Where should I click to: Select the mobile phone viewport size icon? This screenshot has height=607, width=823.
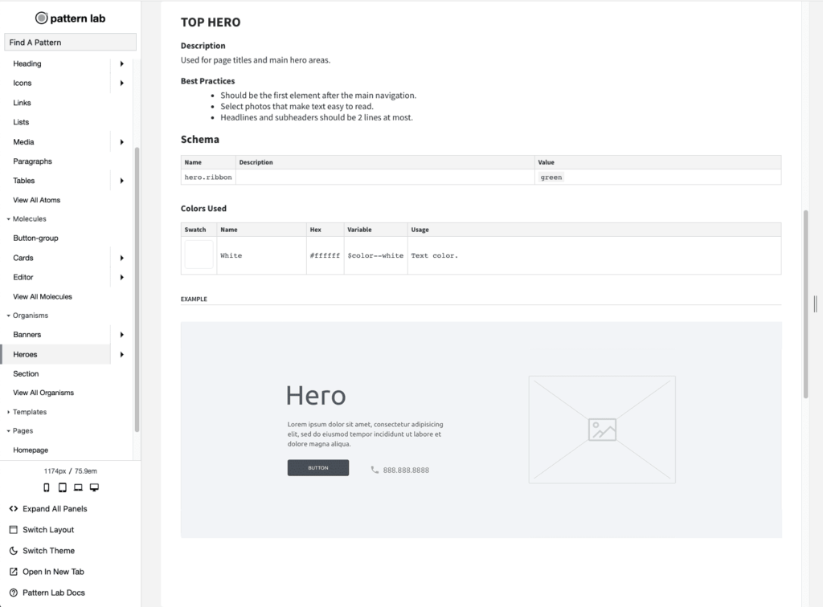point(47,487)
